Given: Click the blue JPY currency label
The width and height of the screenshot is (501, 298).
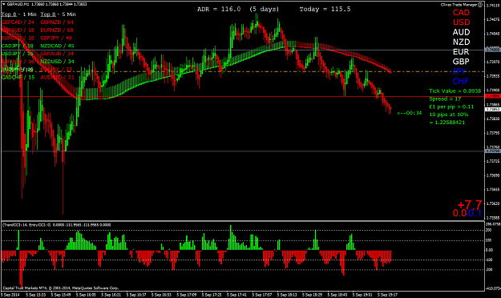Looking at the screenshot, I should (x=459, y=71).
